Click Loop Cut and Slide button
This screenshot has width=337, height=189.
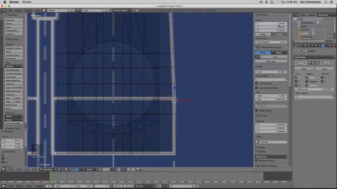(14, 88)
